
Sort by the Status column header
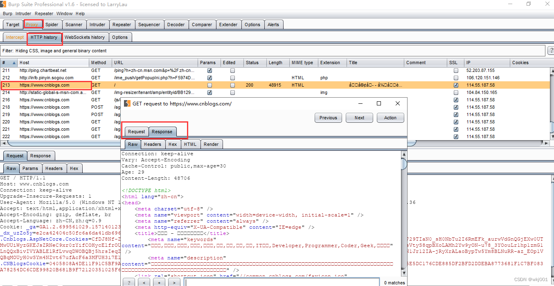255,63
